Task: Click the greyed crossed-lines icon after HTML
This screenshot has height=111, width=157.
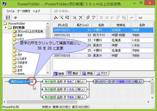Action: tap(101, 18)
